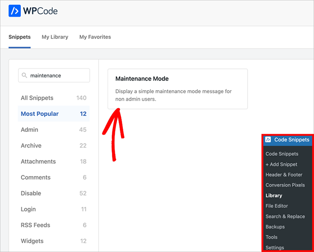The width and height of the screenshot is (314, 252).
Task: Open the My Library tab
Action: pos(55,37)
